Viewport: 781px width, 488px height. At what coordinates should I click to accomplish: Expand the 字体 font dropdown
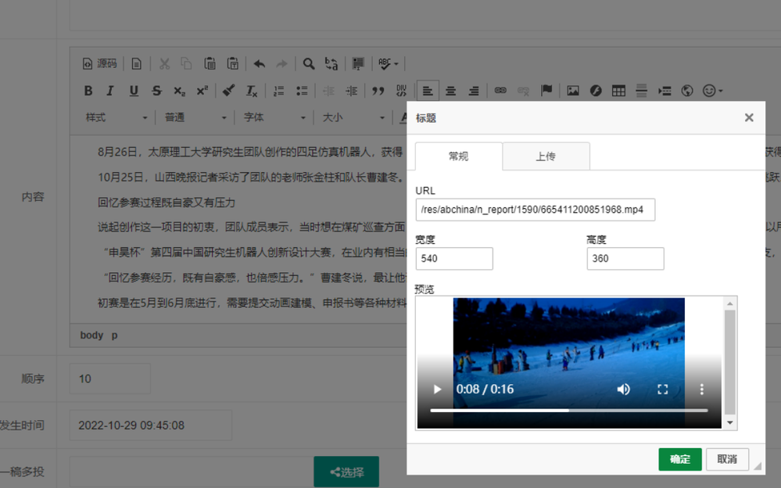point(274,117)
